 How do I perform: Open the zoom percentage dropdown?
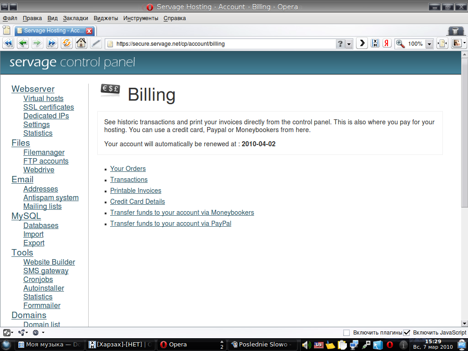click(x=429, y=44)
